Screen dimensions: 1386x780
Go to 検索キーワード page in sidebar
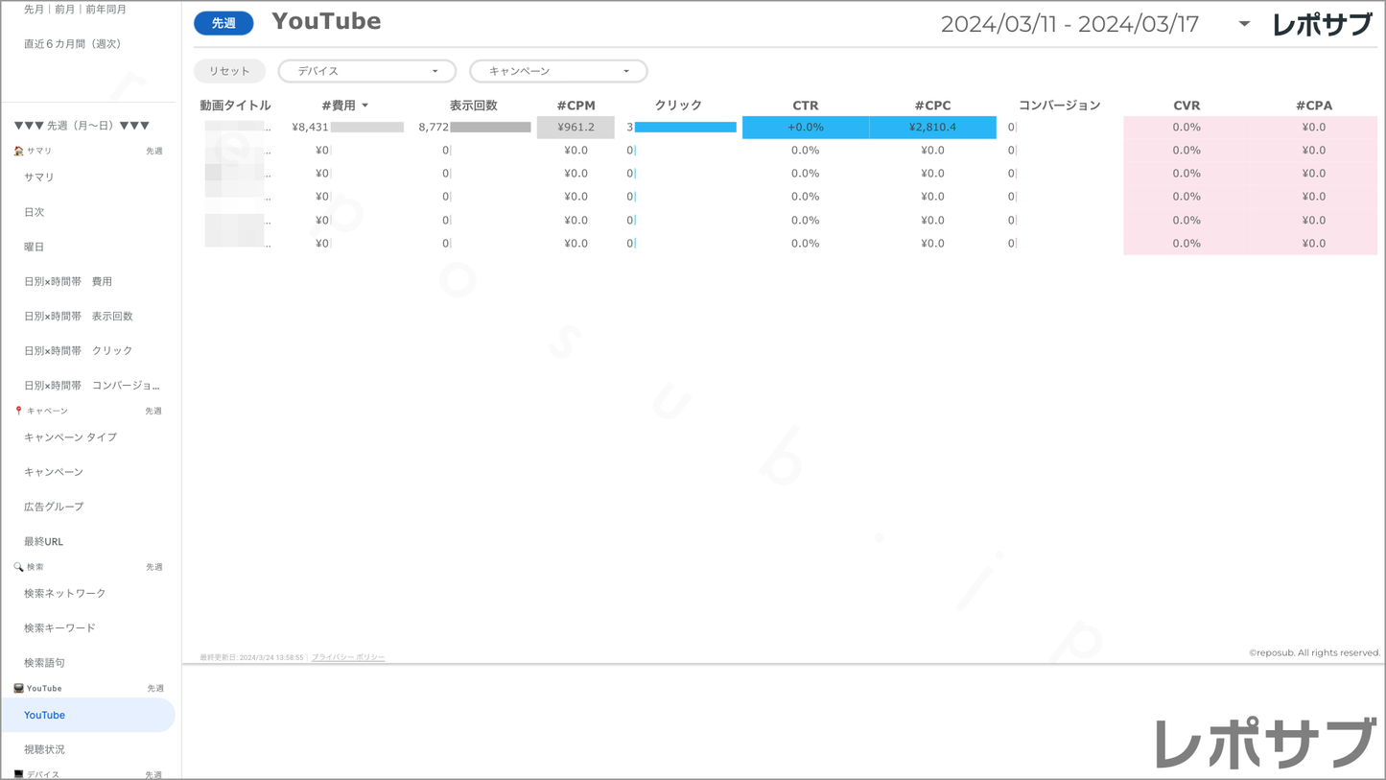pyautogui.click(x=59, y=627)
